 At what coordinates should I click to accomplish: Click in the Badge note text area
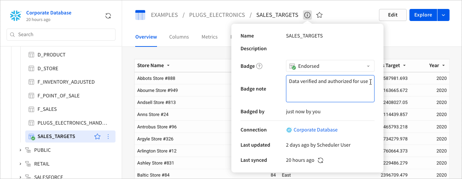(x=330, y=89)
